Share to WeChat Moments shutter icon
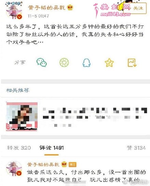Viewport: 150px width, 186px height. 64,62
